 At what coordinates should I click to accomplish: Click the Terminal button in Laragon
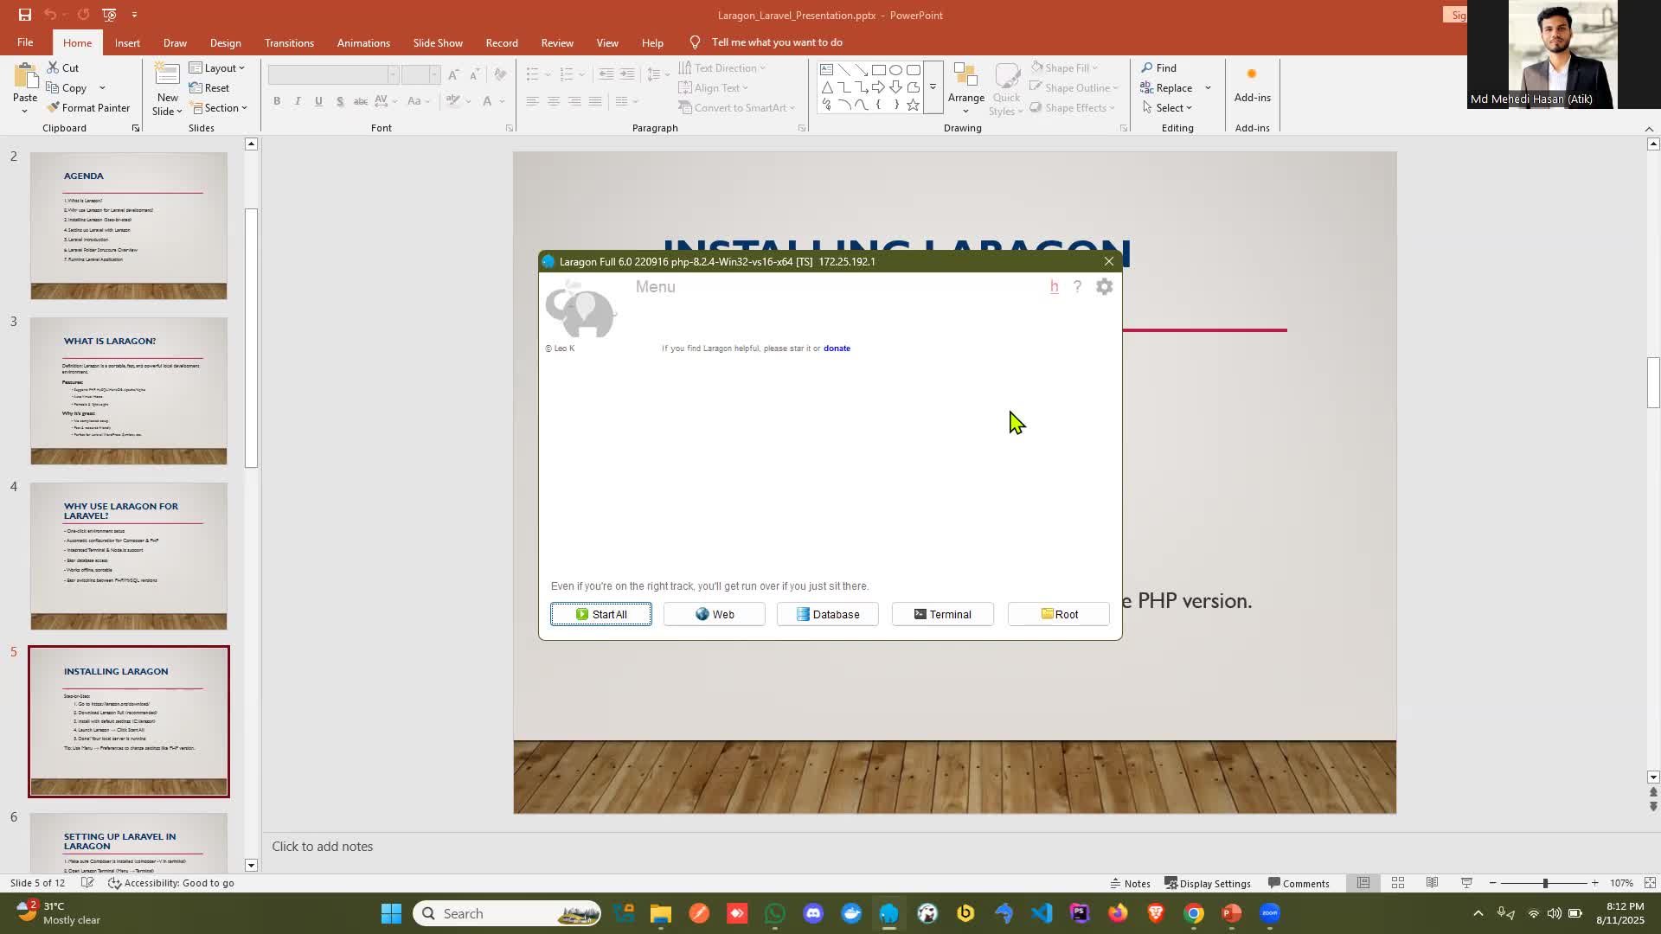click(943, 614)
